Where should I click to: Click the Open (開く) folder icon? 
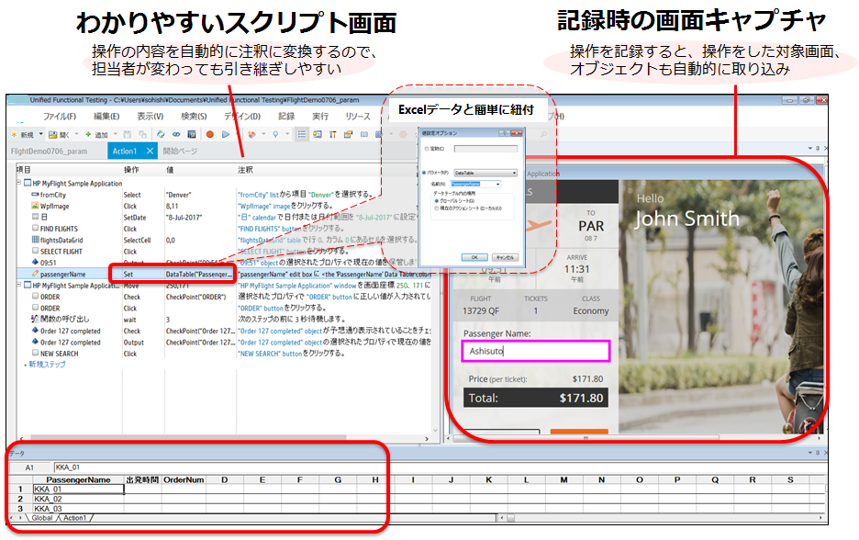point(52,134)
